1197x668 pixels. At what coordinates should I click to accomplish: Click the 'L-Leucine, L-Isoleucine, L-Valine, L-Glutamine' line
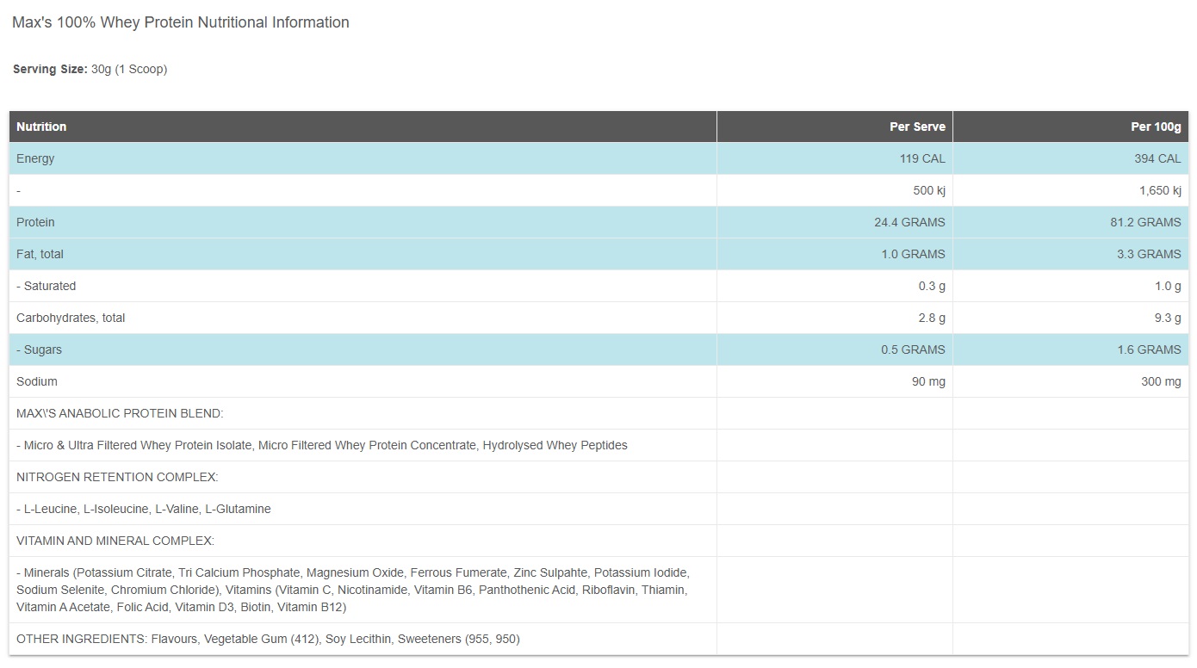click(144, 509)
